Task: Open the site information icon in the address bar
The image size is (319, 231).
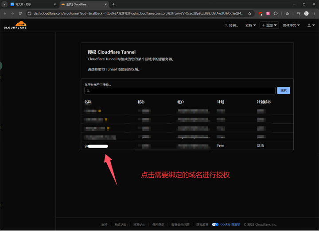Action: pyautogui.click(x=30, y=13)
